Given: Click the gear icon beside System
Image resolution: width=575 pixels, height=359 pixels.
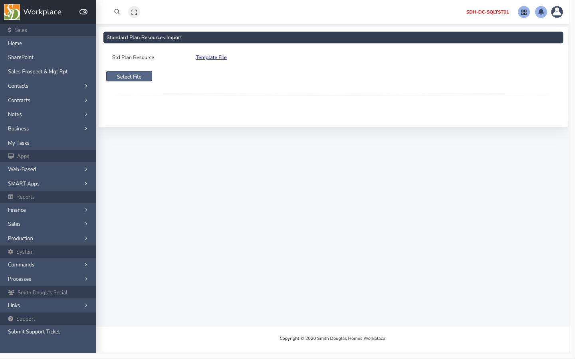Looking at the screenshot, I should point(11,252).
